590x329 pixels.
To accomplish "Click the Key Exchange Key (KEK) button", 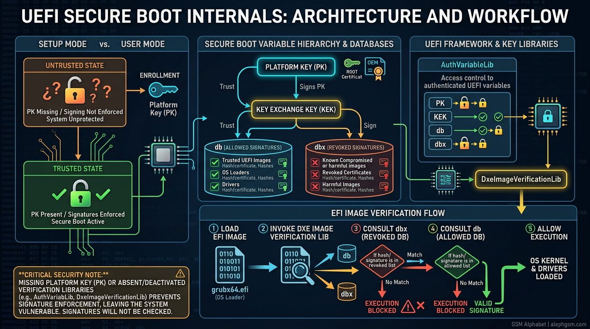I will click(295, 110).
